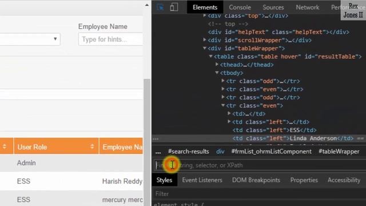Screen dimensions: 366x206
Task: Focus the find by string, selector, or XPath field
Action: [x=259, y=165]
